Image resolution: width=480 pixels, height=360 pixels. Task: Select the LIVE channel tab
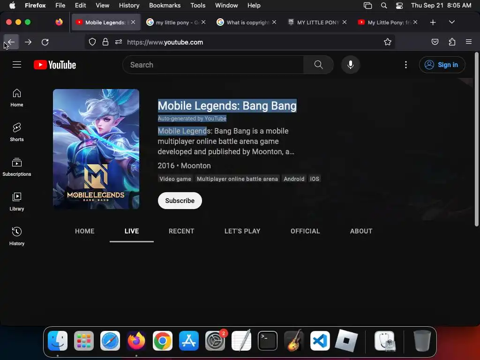[132, 231]
